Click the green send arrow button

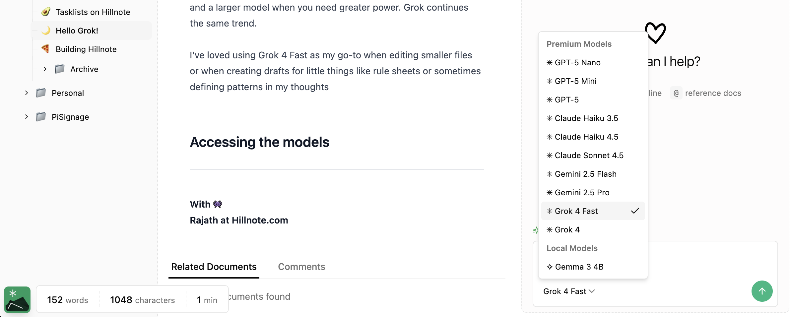[x=762, y=291]
